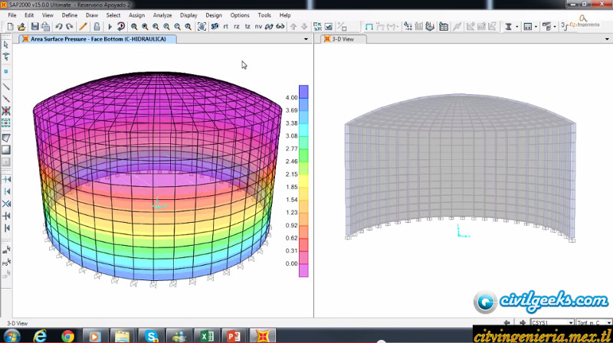The width and height of the screenshot is (613, 343).
Task: Expand the I-section frame design dropdown arrow
Action: point(516,27)
